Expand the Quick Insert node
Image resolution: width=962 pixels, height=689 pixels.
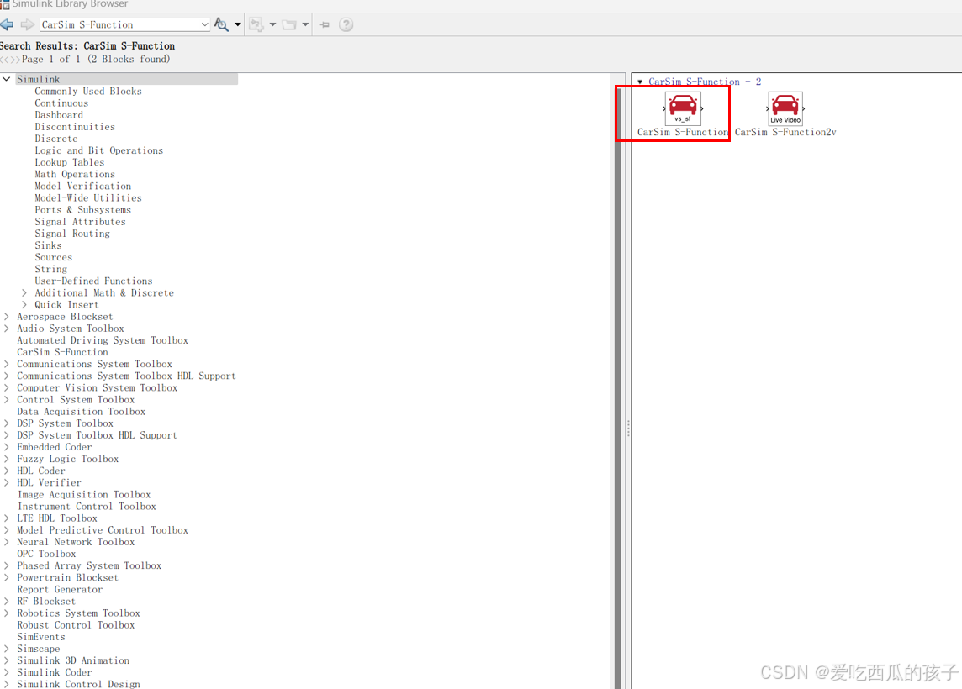[x=24, y=305]
